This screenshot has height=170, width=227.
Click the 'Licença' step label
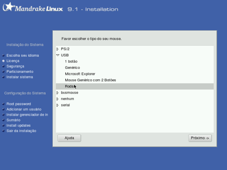[13, 61]
